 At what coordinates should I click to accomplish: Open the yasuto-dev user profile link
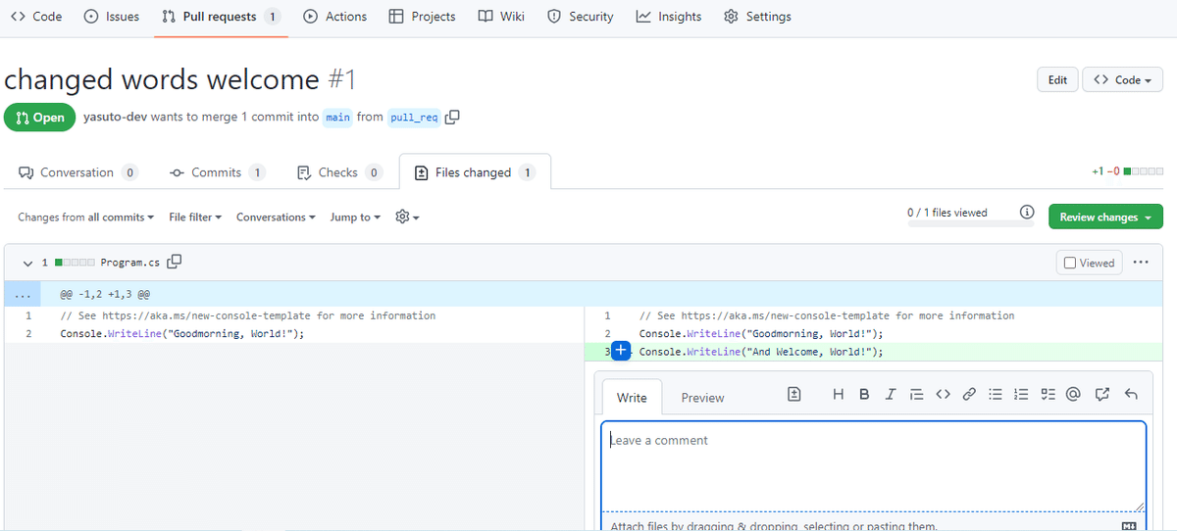[x=115, y=117]
